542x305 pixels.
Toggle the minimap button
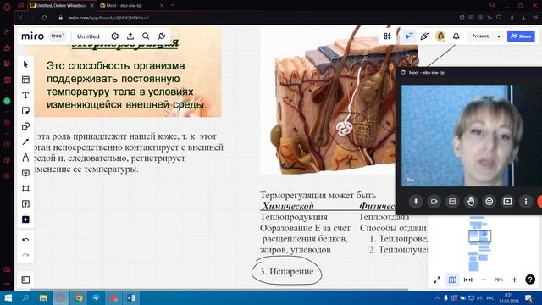point(452,280)
